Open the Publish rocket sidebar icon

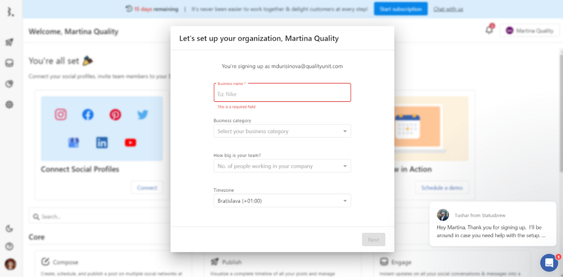[9, 42]
